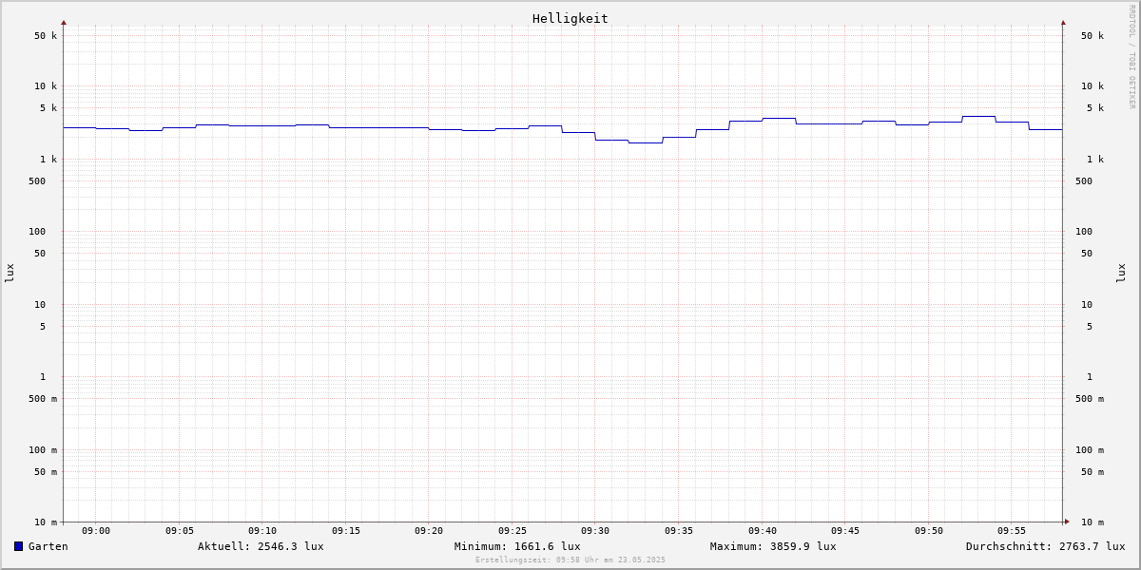The height and width of the screenshot is (570, 1141).
Task: Click the 1 k label on left axis
Action: pyautogui.click(x=48, y=160)
